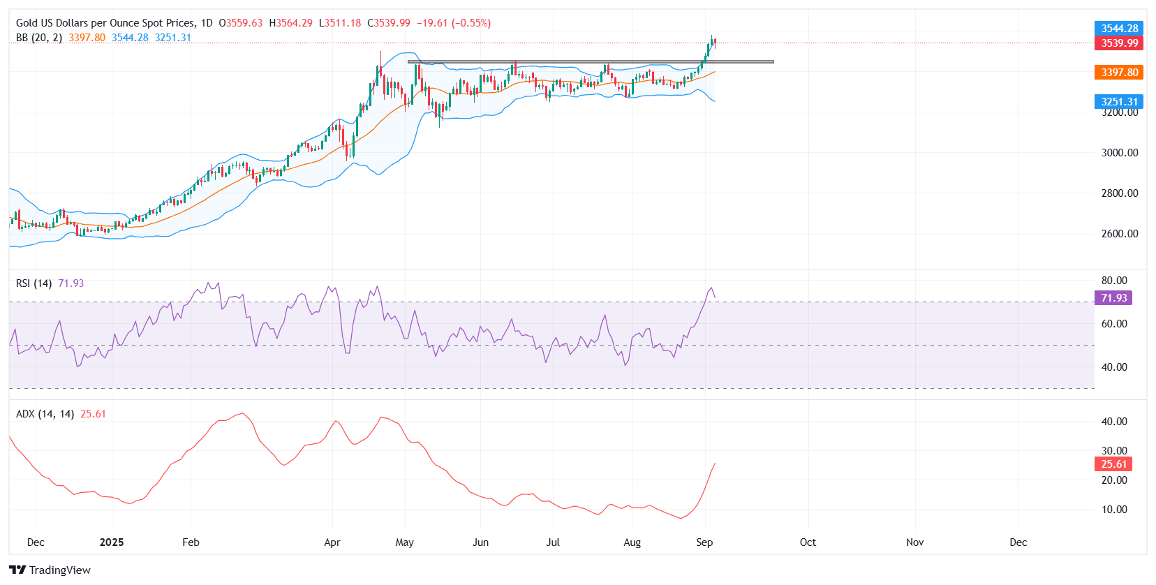Click the red 3539.99 current price tag
Viewport: 1156px width, 585px height.
click(x=1119, y=43)
